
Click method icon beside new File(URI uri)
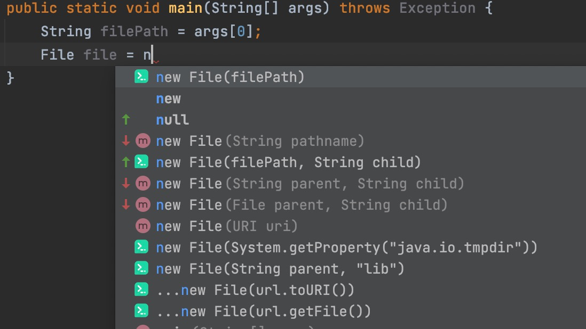tap(141, 226)
